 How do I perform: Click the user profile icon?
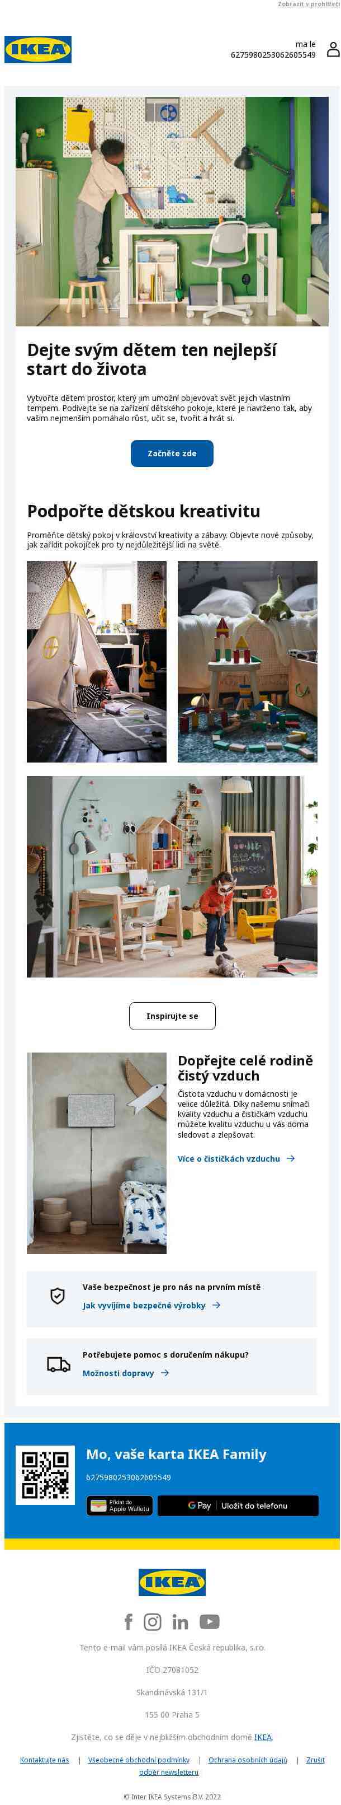click(x=333, y=49)
